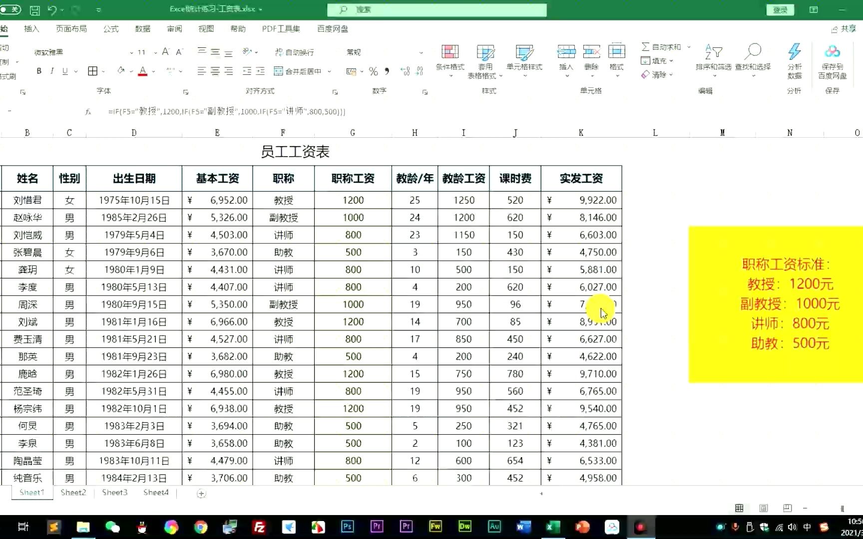The width and height of the screenshot is (863, 539).
Task: Open 单元格样式 cell styles
Action: tap(524, 60)
